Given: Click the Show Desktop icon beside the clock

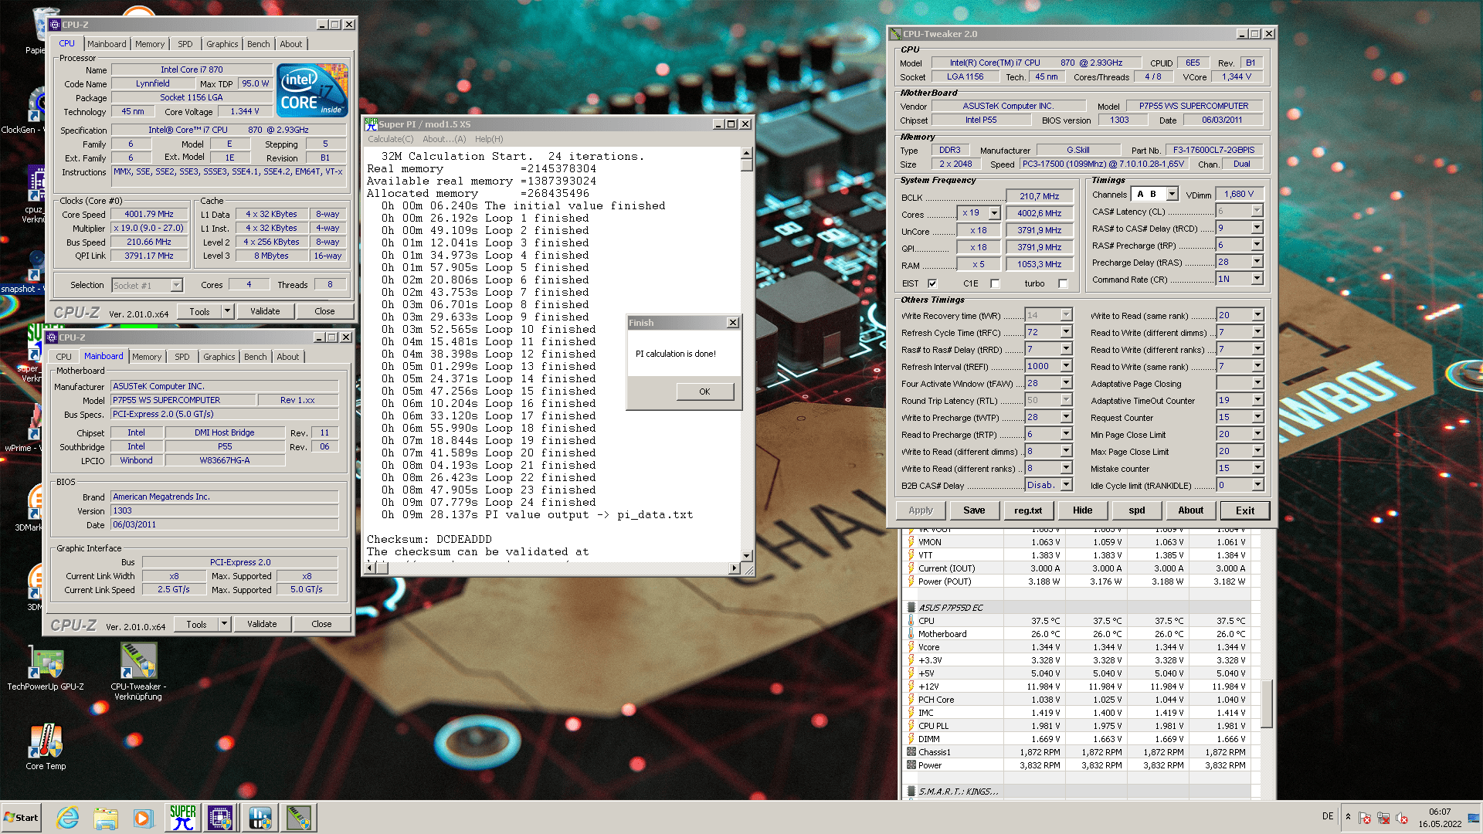Looking at the screenshot, I should pos(1475,817).
